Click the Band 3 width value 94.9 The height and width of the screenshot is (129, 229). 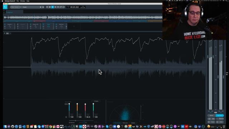pos(88,117)
